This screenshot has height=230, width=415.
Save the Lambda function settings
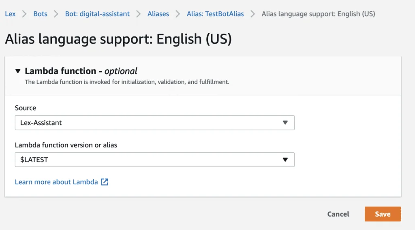[x=383, y=214]
